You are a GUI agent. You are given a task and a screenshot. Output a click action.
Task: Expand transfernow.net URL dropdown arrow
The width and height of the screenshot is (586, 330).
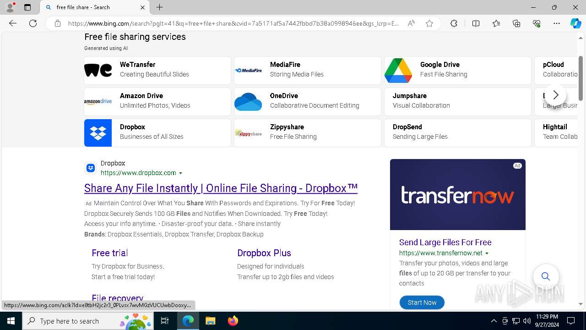click(x=487, y=253)
